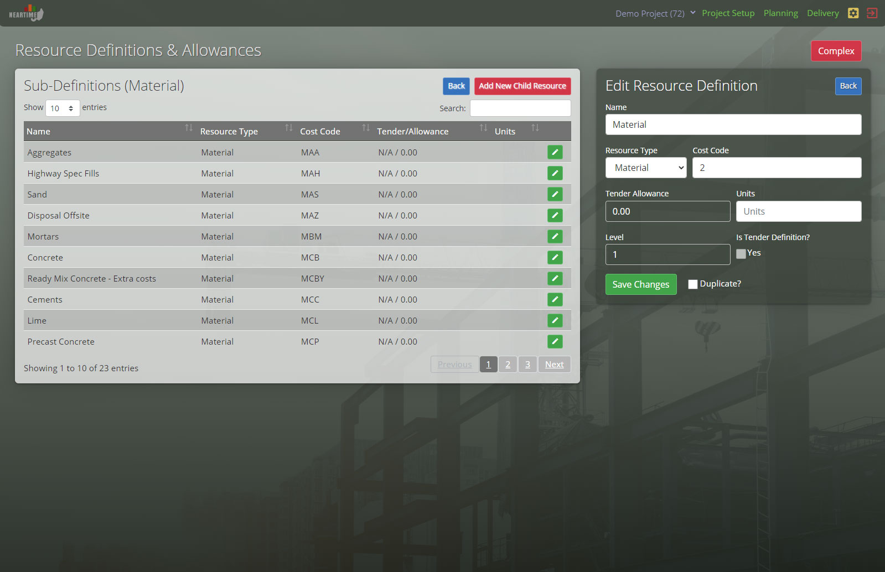Click the Neartime logo

tap(26, 13)
